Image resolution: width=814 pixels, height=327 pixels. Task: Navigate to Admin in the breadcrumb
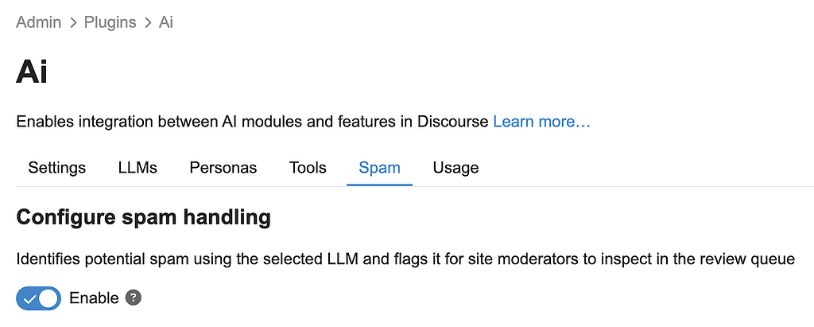point(38,22)
